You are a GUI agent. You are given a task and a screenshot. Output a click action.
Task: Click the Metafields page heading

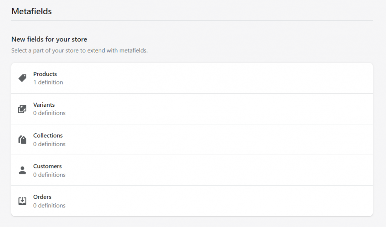pyautogui.click(x=32, y=12)
